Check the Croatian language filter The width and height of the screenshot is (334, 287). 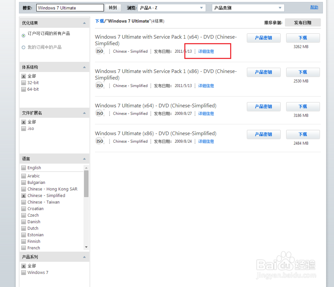coord(24,209)
